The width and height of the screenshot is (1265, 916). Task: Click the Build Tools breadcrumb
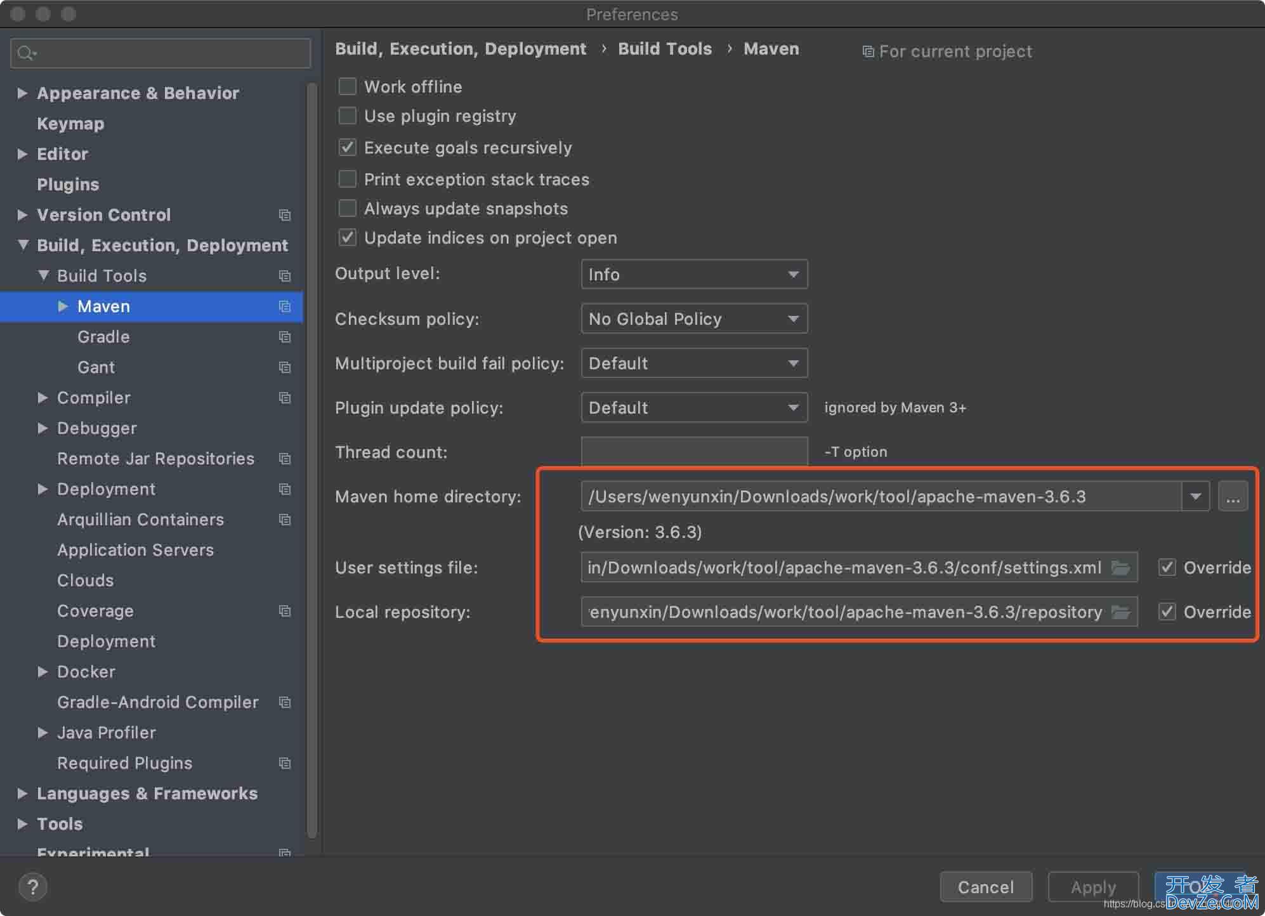pos(665,49)
